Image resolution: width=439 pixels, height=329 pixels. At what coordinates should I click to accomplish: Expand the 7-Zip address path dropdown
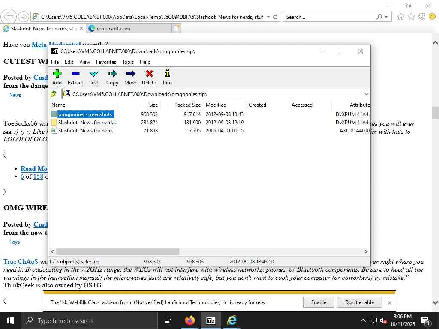pos(366,94)
